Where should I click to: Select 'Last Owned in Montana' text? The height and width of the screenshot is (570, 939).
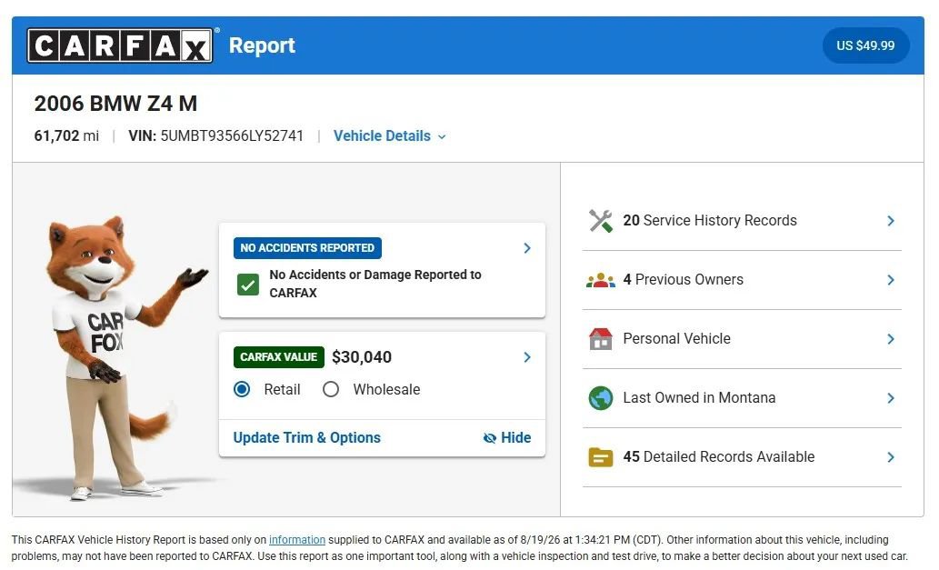[699, 397]
